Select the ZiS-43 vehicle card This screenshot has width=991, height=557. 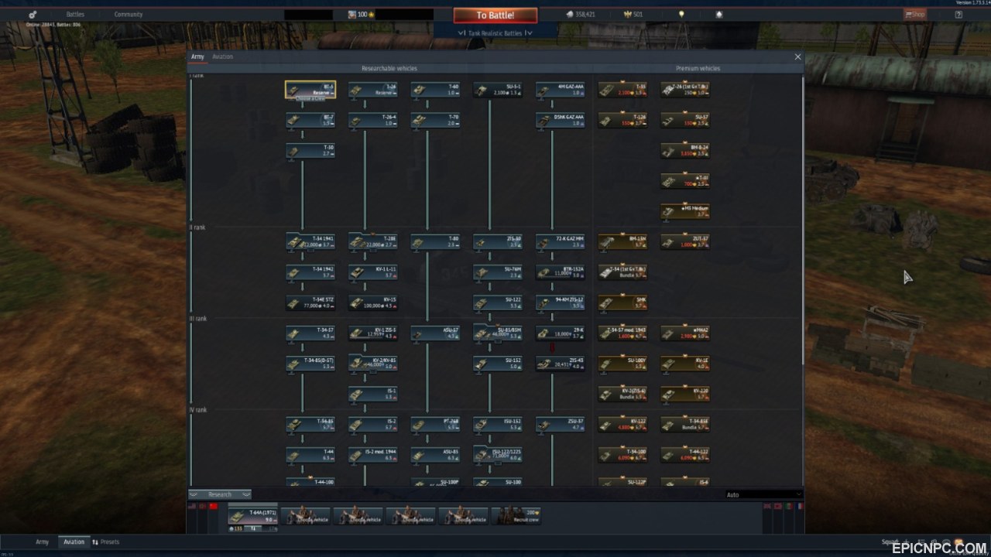point(561,364)
